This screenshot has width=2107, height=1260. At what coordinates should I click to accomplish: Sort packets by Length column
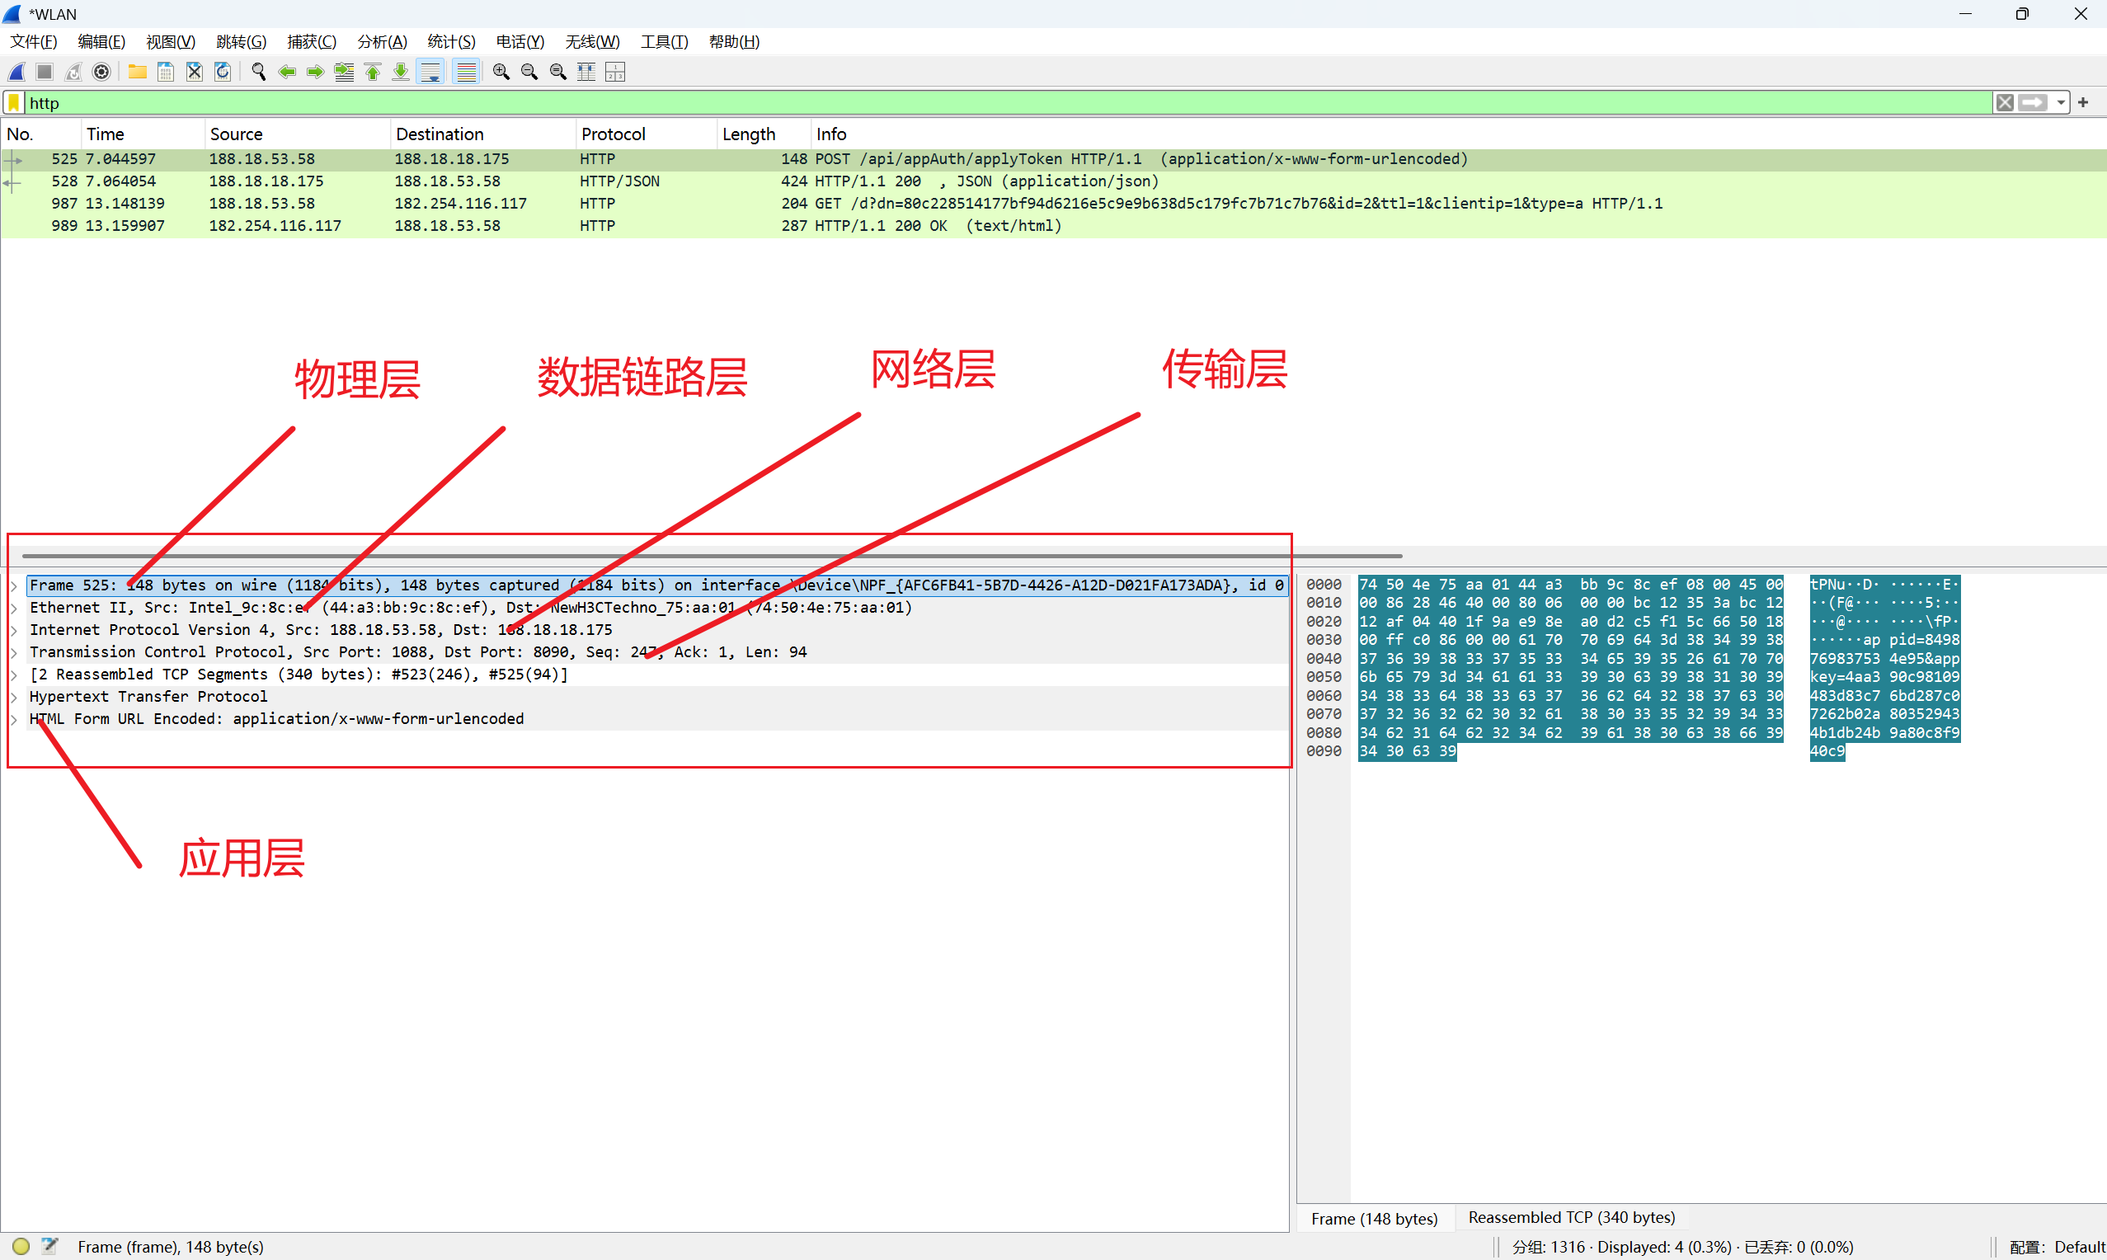click(764, 134)
